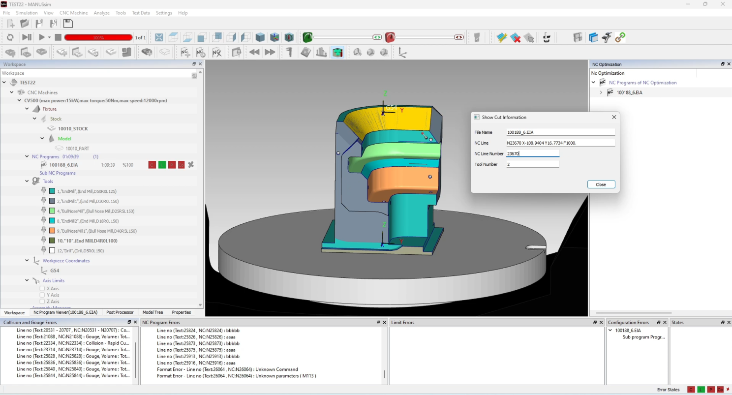Click the stop simulation square icon
The height and width of the screenshot is (395, 732).
pyautogui.click(x=58, y=37)
